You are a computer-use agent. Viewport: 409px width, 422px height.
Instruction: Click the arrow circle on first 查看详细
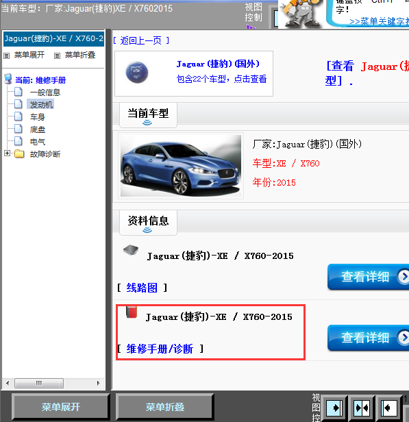tap(404, 276)
